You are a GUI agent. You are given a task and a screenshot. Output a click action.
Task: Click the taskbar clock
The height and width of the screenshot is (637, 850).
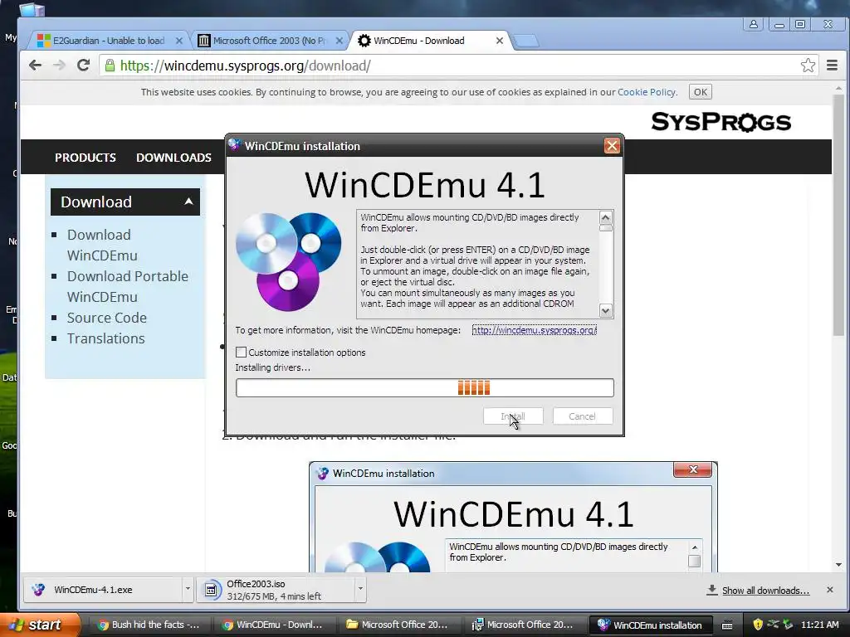pos(819,625)
